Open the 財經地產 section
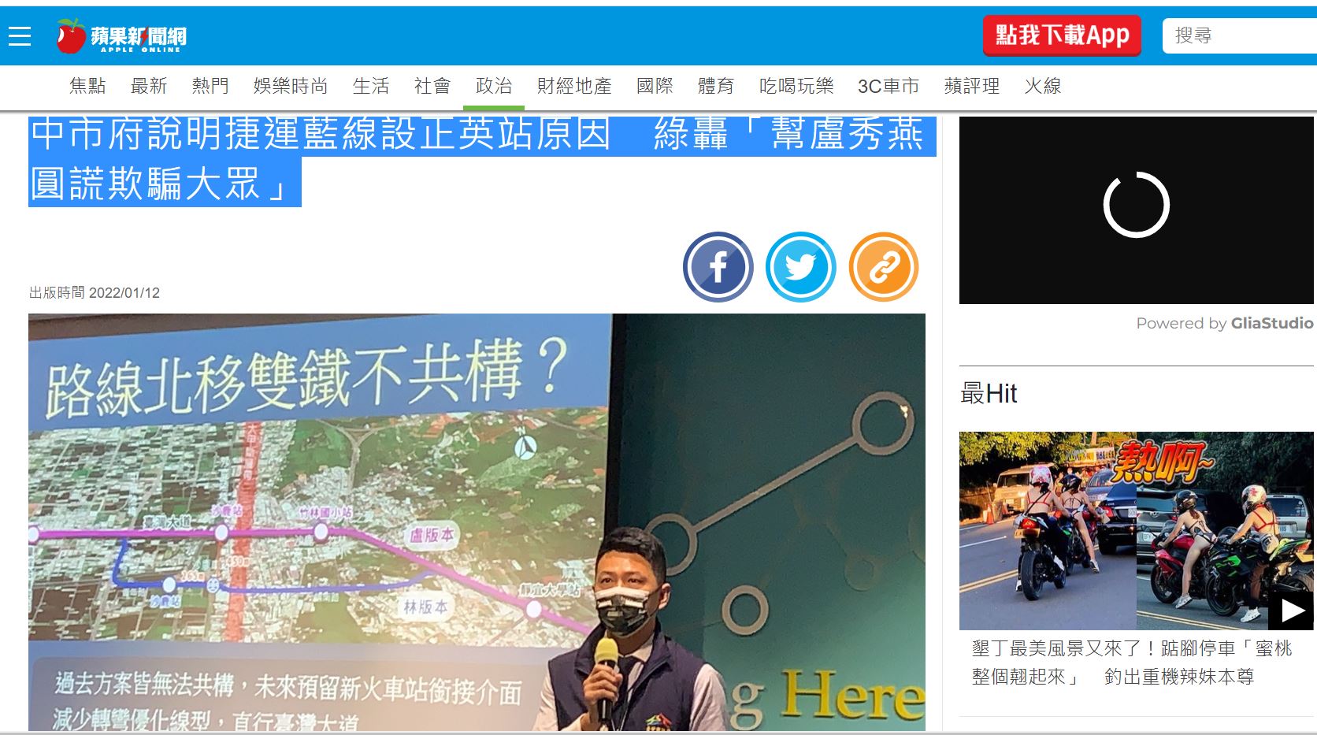Viewport: 1317px width, 735px height. [x=574, y=86]
